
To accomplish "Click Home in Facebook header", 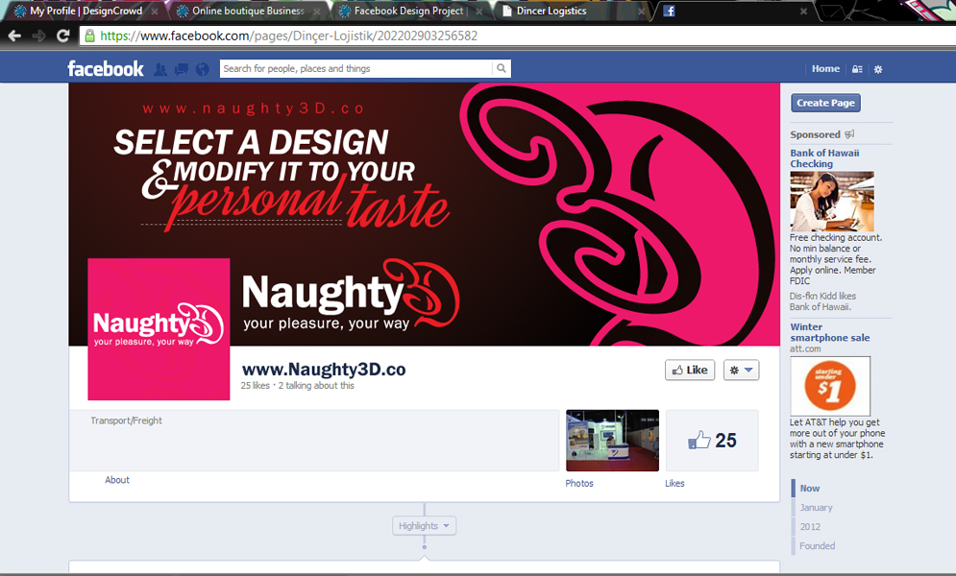I will coord(825,69).
